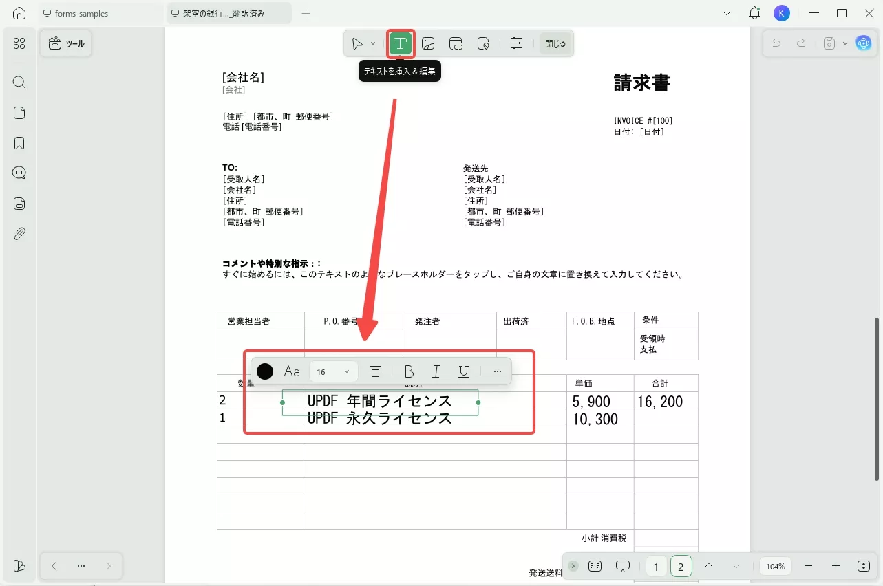Click the AI assistant icon at top right

pos(864,43)
